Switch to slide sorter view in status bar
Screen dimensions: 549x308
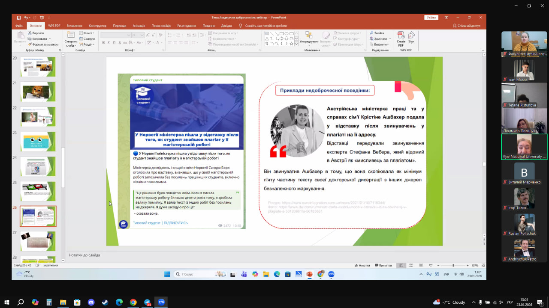point(410,265)
